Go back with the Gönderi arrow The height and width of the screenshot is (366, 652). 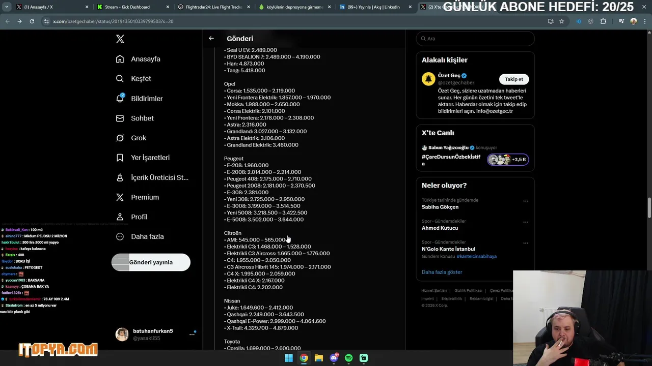pos(211,39)
